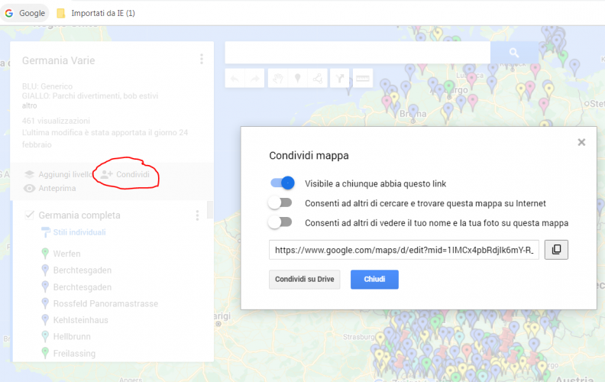The height and width of the screenshot is (382, 605).
Task: Select the draw line tool
Action: [319, 78]
